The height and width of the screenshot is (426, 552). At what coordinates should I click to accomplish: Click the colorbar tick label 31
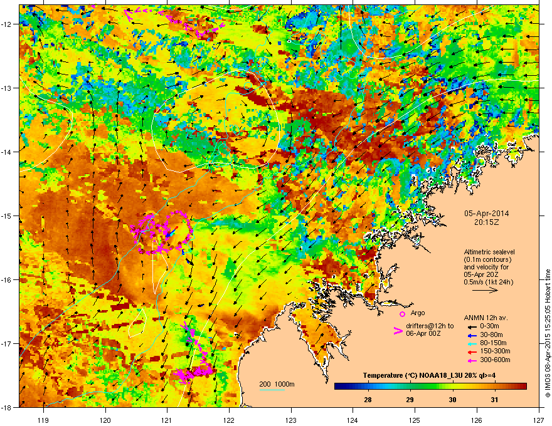[x=495, y=400]
